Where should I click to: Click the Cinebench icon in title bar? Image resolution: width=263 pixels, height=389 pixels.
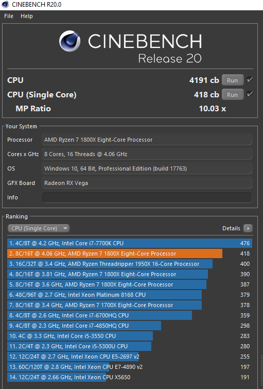pos(5,4)
